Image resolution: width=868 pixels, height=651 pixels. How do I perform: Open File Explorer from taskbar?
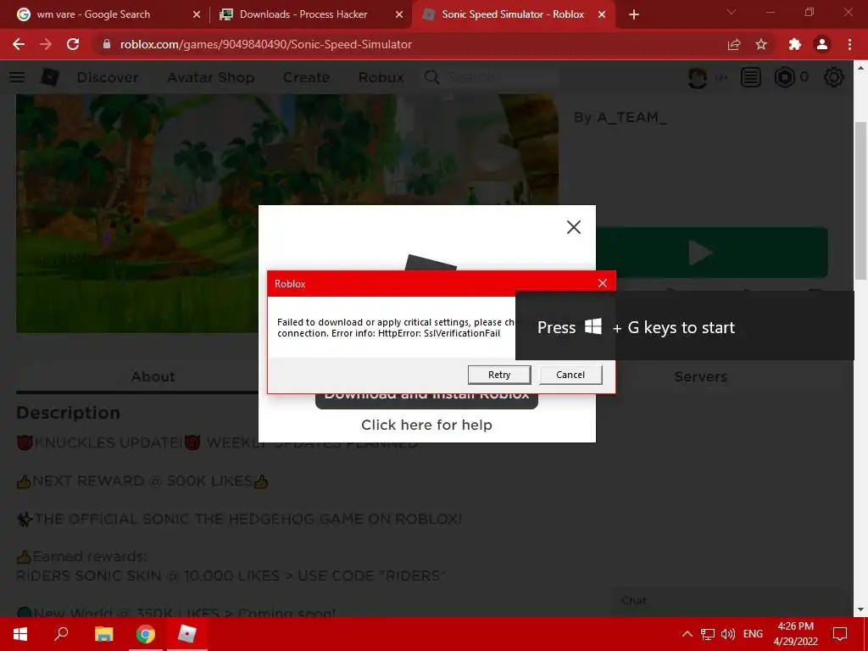[103, 634]
